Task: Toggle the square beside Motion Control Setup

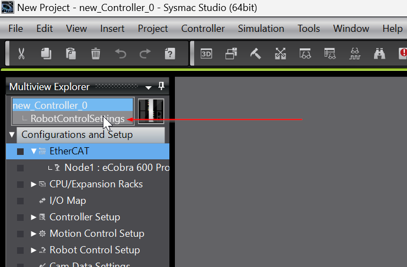Action: [x=20, y=234]
